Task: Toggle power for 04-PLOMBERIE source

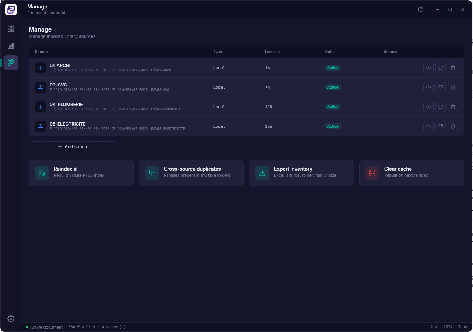Action: 428,107
